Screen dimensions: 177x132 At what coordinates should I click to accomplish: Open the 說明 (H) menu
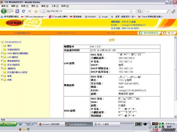[x=65, y=6]
